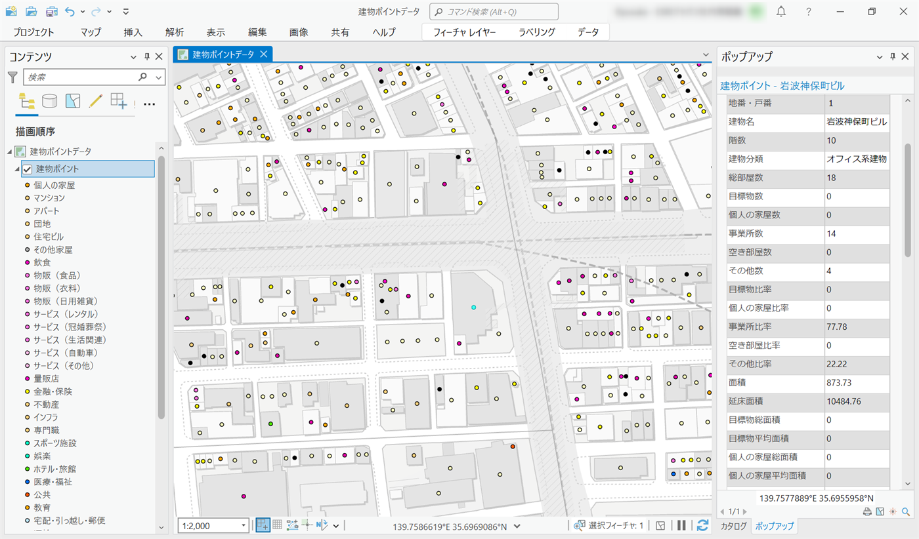Pause map drawing with the pause icon
Viewport: 919px width, 539px height.
pyautogui.click(x=681, y=525)
